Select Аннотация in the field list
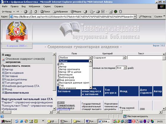 66,75
